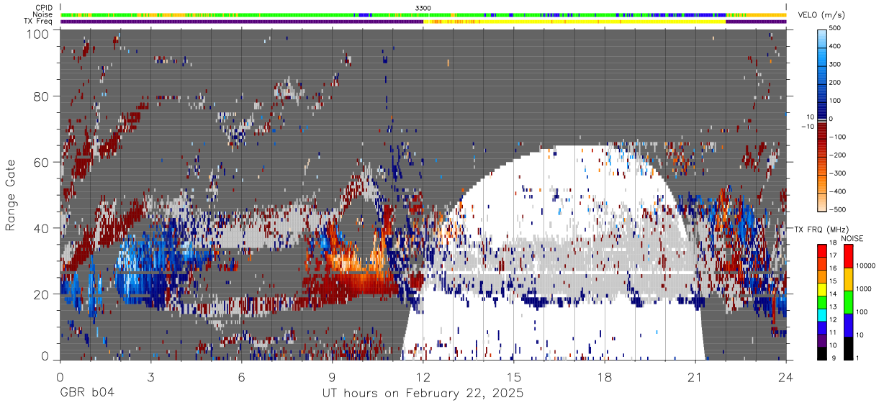
Task: Select the green 13–14 MHz TX frequency swatch
Action: 821,302
